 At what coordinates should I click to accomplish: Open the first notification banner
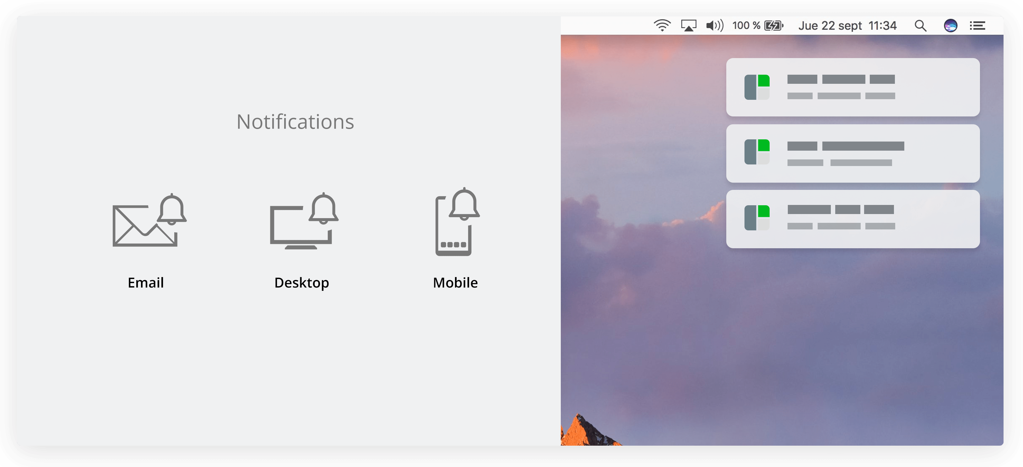point(852,87)
